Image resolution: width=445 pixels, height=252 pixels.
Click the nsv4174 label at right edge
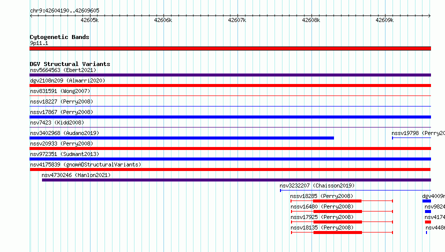pyautogui.click(x=435, y=217)
